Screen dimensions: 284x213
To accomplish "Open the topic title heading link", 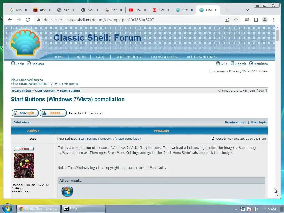I will coord(68,99).
